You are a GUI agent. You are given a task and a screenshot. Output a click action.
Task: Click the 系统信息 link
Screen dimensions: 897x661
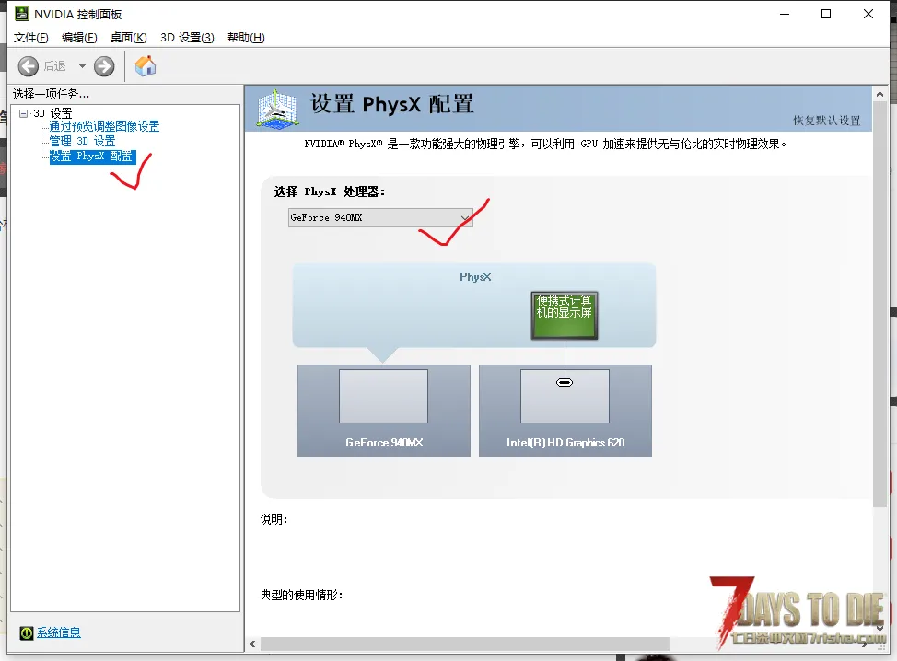[59, 632]
